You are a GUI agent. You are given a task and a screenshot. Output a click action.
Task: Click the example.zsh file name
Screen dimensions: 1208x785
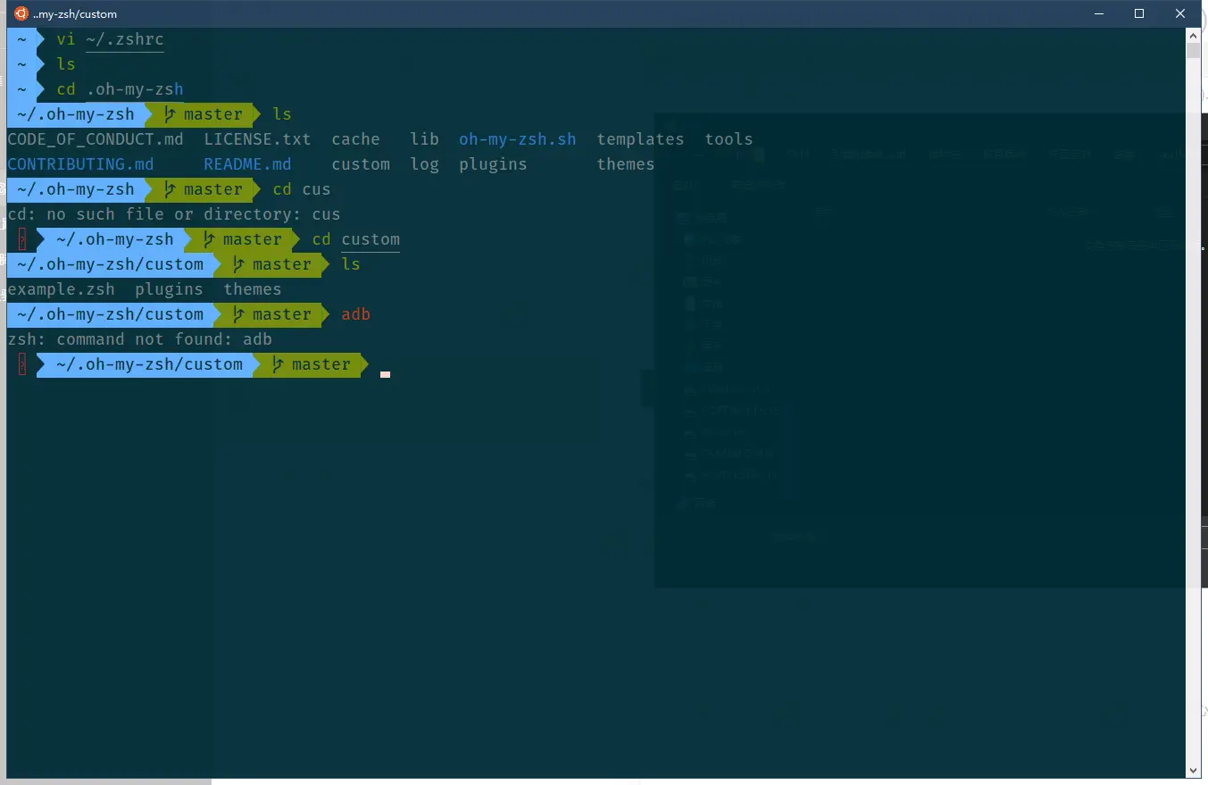[61, 289]
